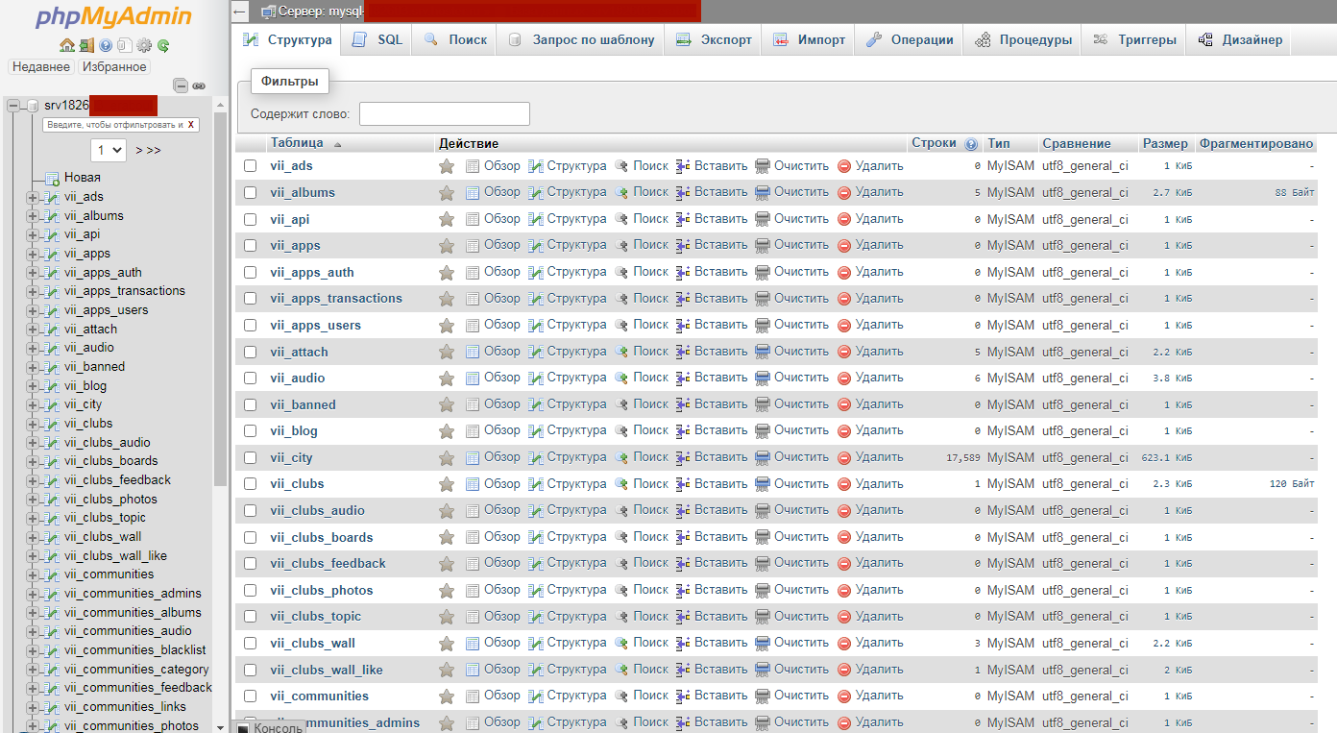Expand vii_clubs_wall_like tree node
Screen dimensions: 1337x733
click(x=33, y=555)
